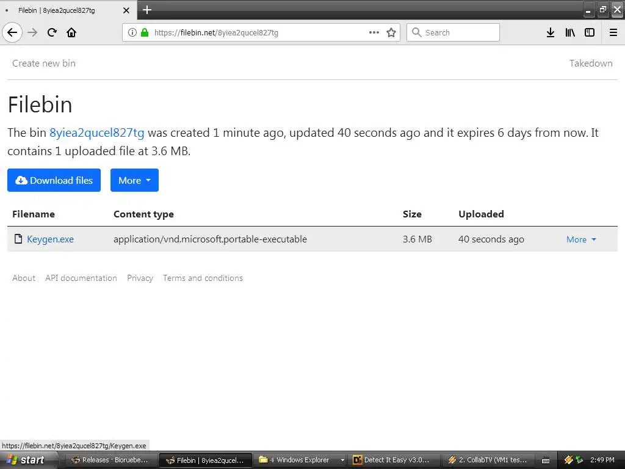Open the browser home page
The width and height of the screenshot is (625, 469).
pos(71,32)
